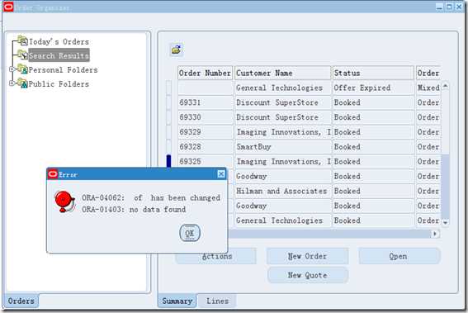Click the Status column header

[373, 73]
